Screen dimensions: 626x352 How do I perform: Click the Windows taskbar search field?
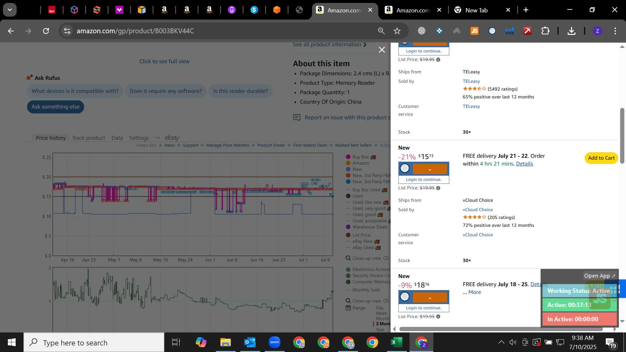94,343
